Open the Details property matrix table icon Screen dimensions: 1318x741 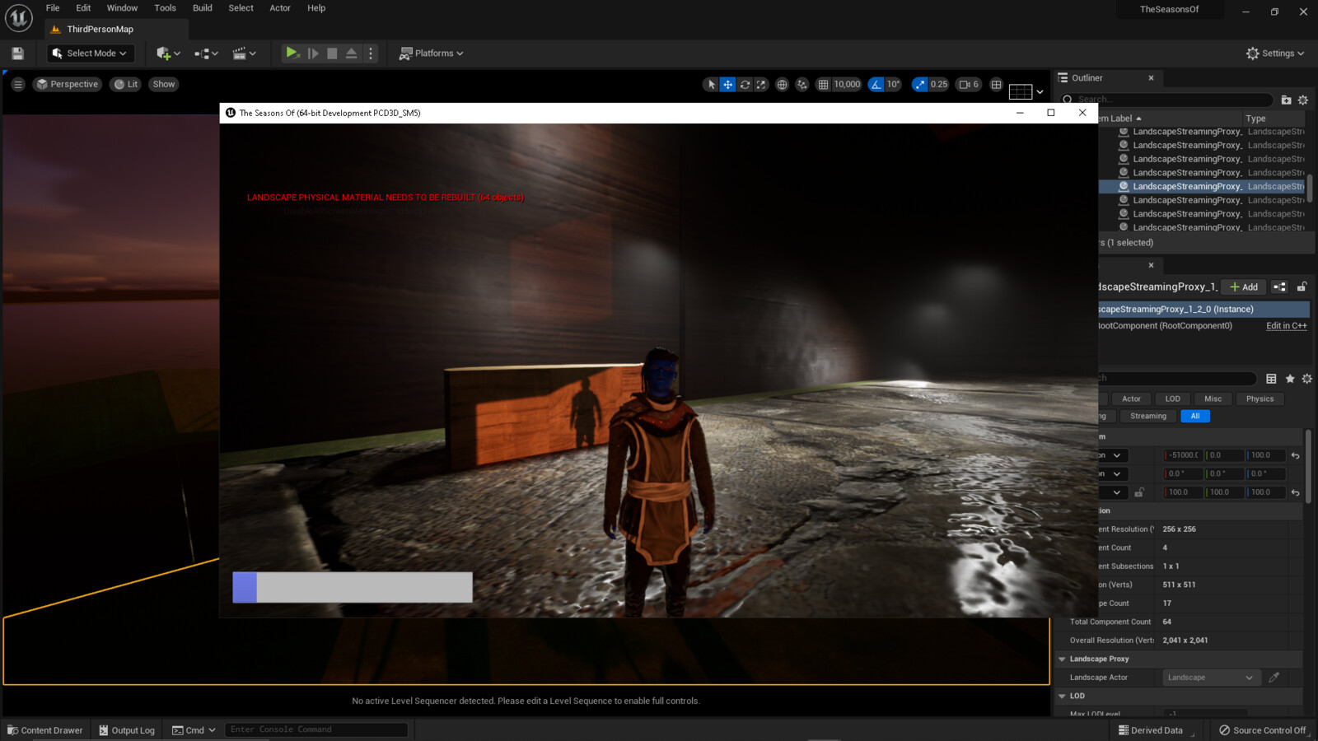coord(1271,379)
